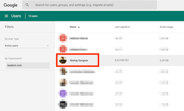The height and width of the screenshot is (111, 184).
Task: Open the By User Type selector
Action: [27, 46]
